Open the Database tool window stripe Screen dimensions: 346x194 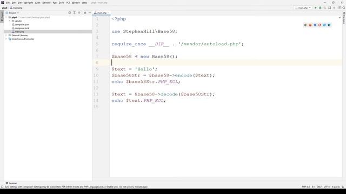[x=344, y=18]
